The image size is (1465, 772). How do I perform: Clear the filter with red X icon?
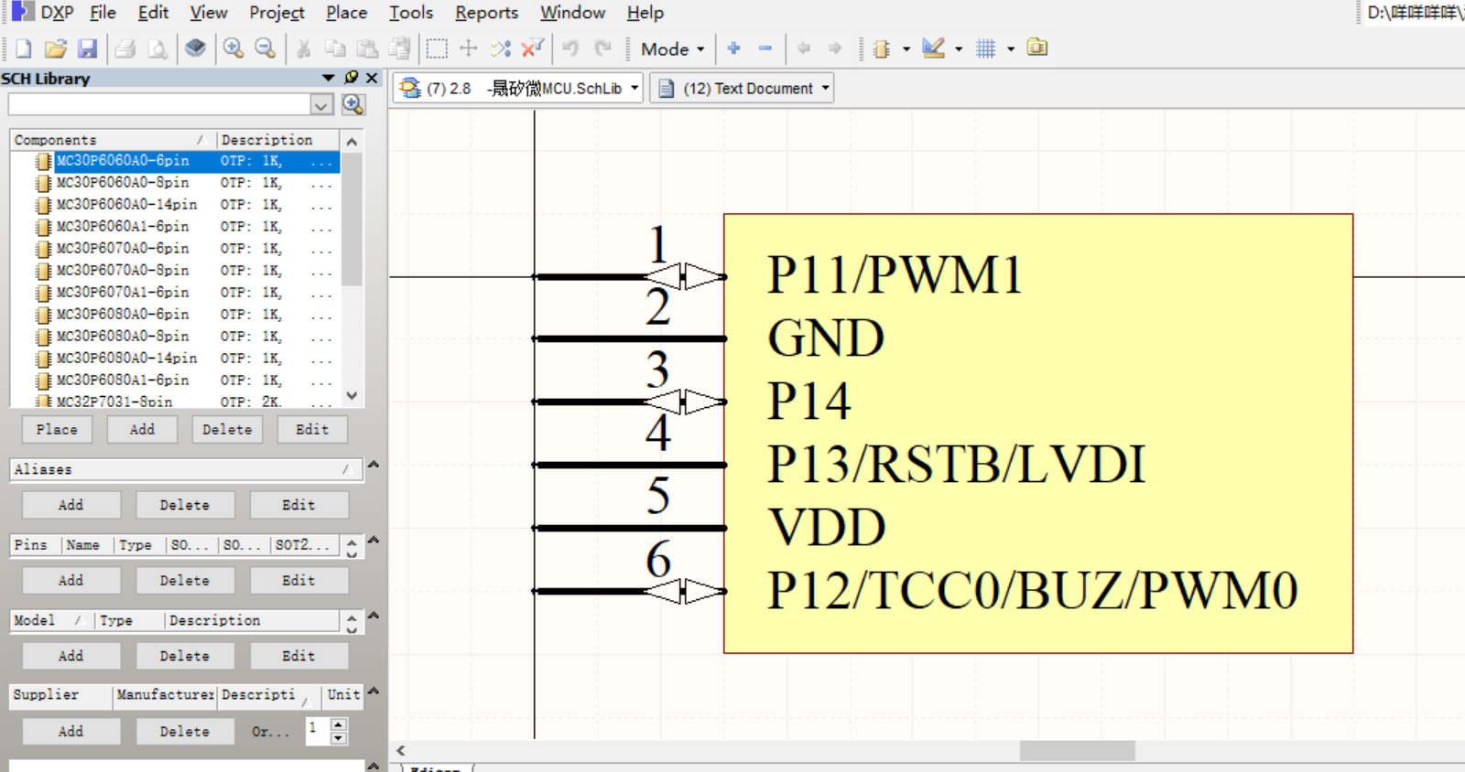533,48
